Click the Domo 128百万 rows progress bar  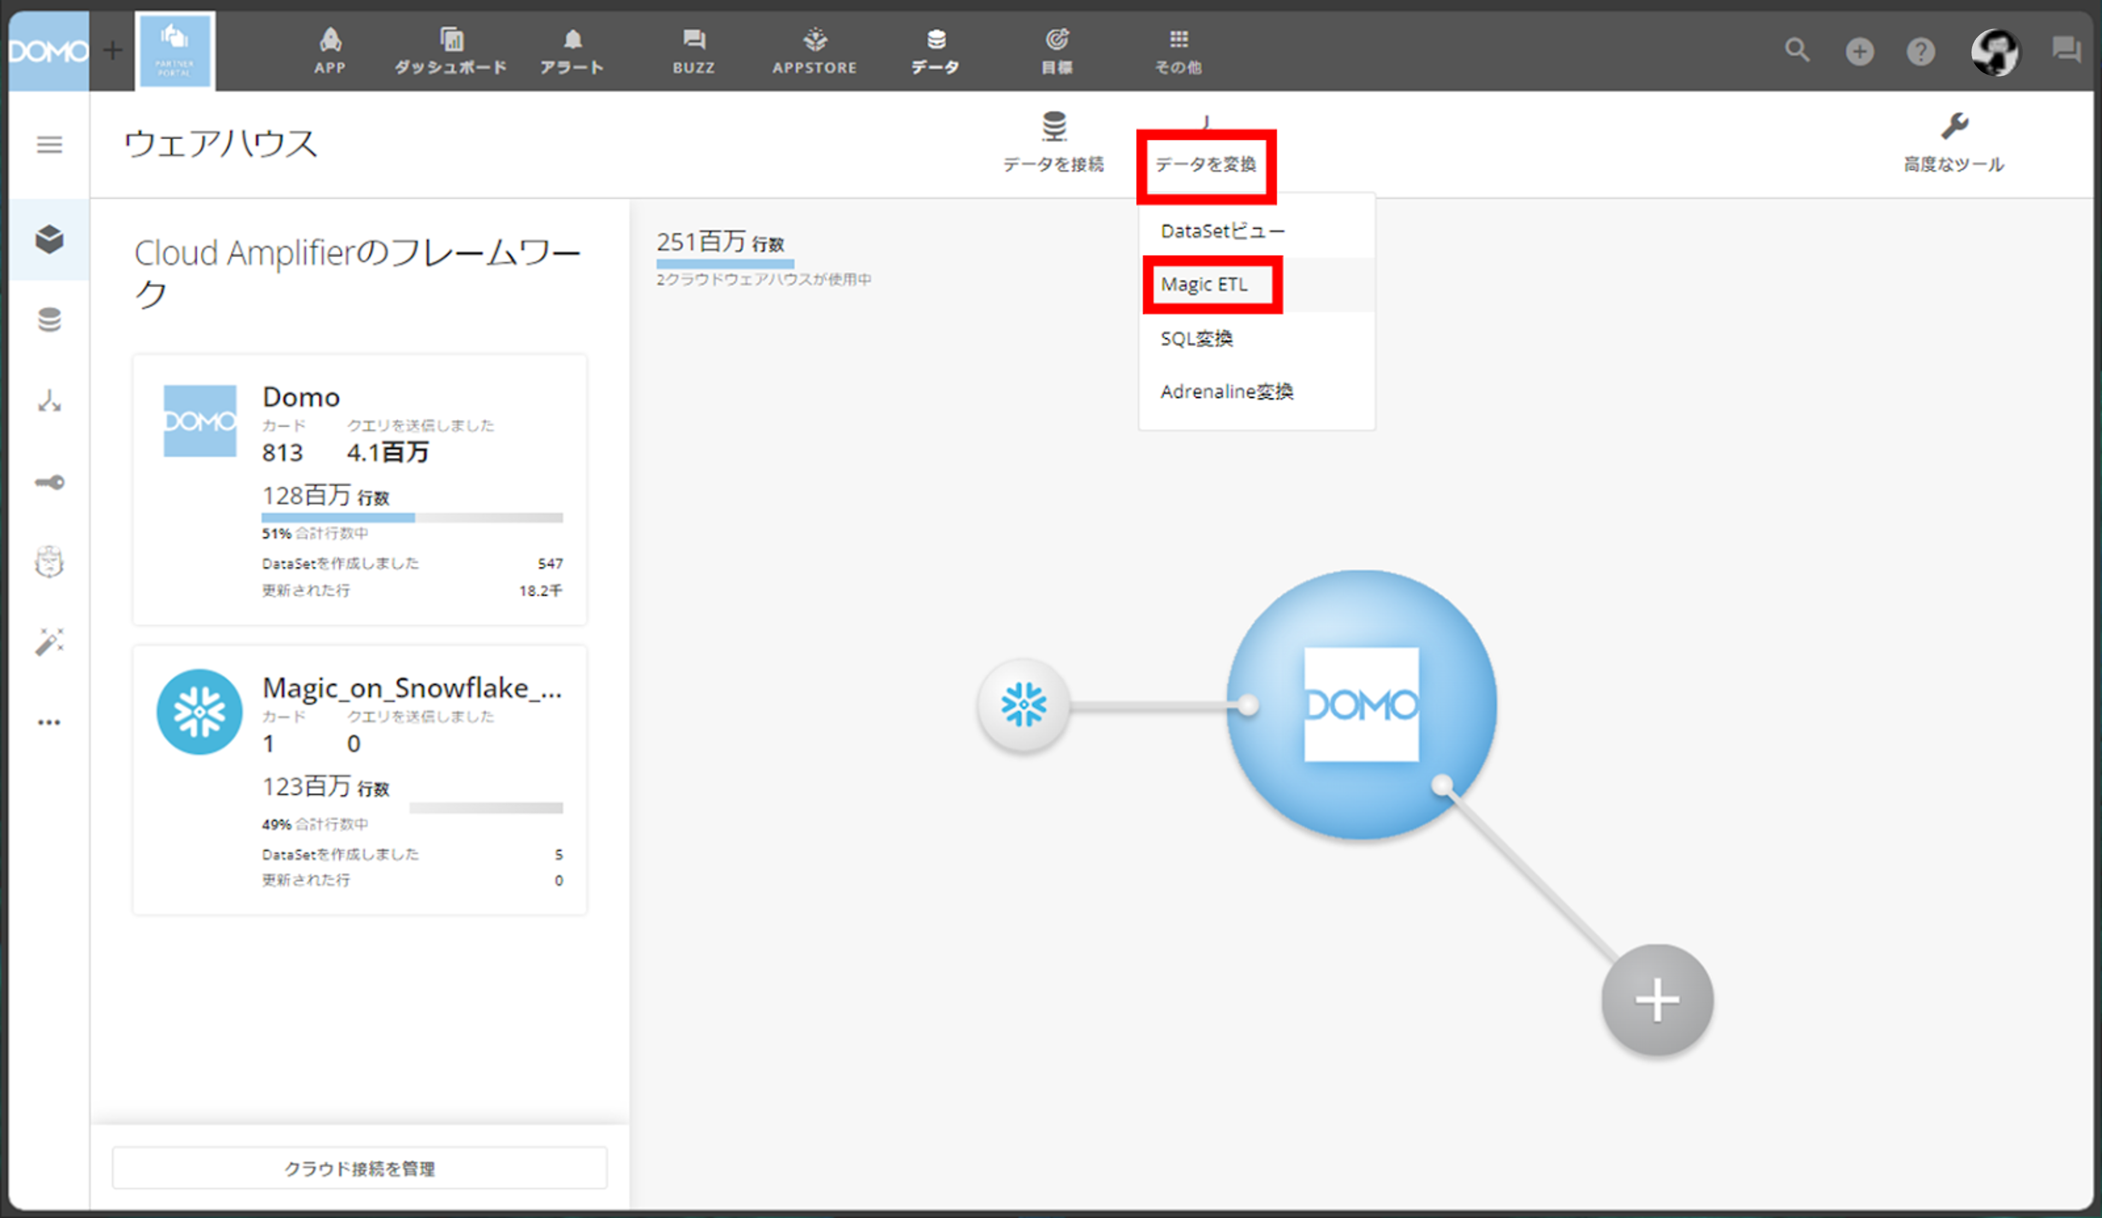coord(412,518)
